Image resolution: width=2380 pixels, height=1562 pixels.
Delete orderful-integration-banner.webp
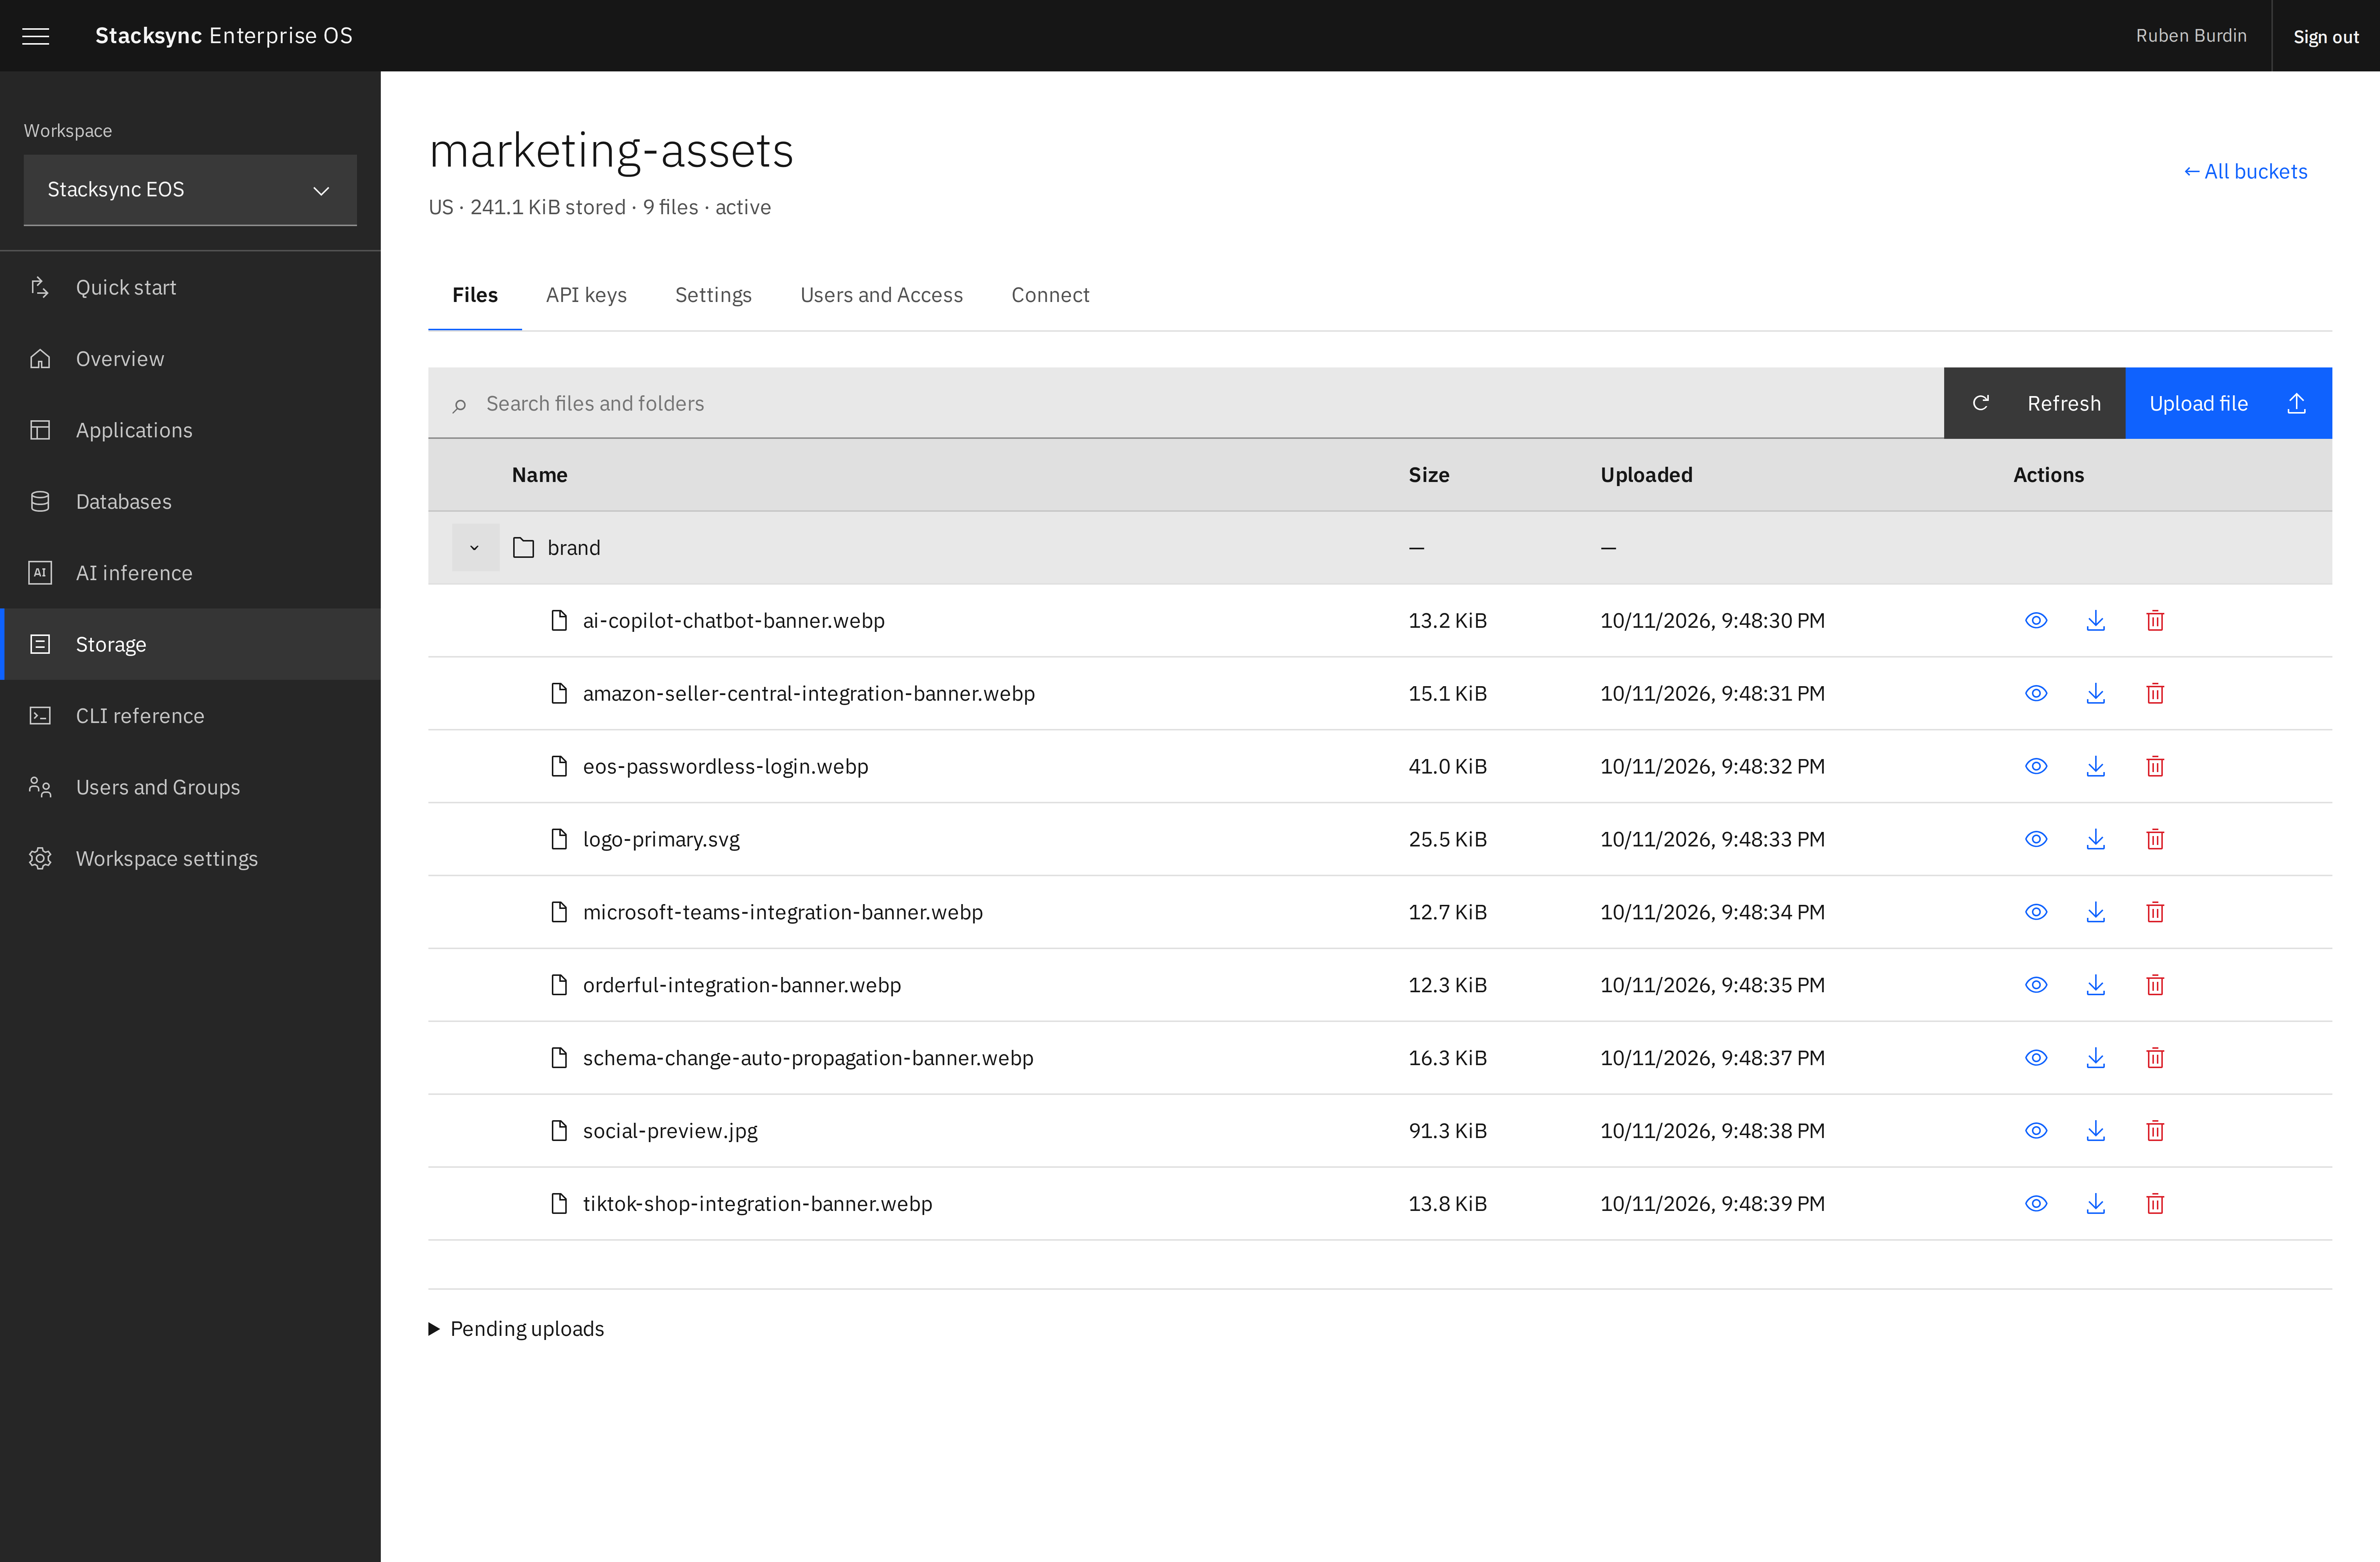[x=2155, y=986]
